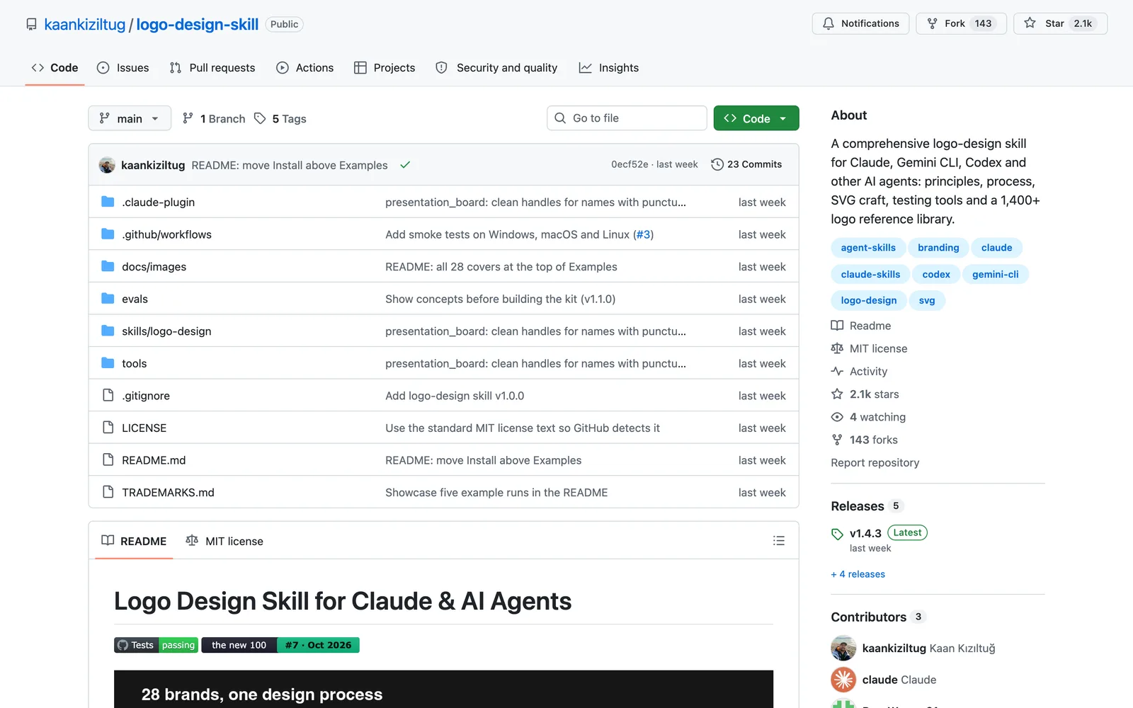Click the file icon next to .gitignore
1133x708 pixels.
[108, 395]
